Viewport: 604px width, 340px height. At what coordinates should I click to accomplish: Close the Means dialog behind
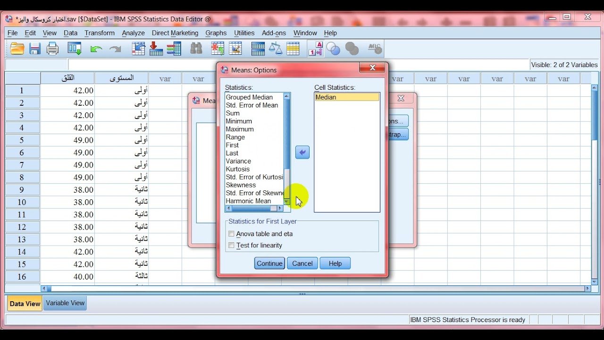(401, 98)
